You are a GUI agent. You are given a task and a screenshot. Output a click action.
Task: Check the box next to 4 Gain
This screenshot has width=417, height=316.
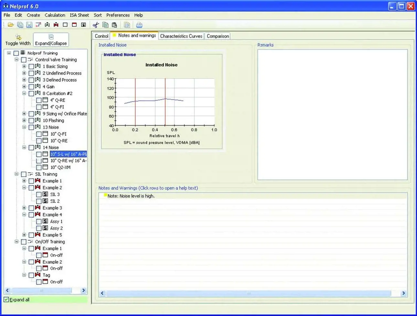31,87
